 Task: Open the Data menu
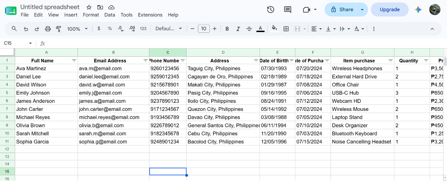[x=110, y=15]
